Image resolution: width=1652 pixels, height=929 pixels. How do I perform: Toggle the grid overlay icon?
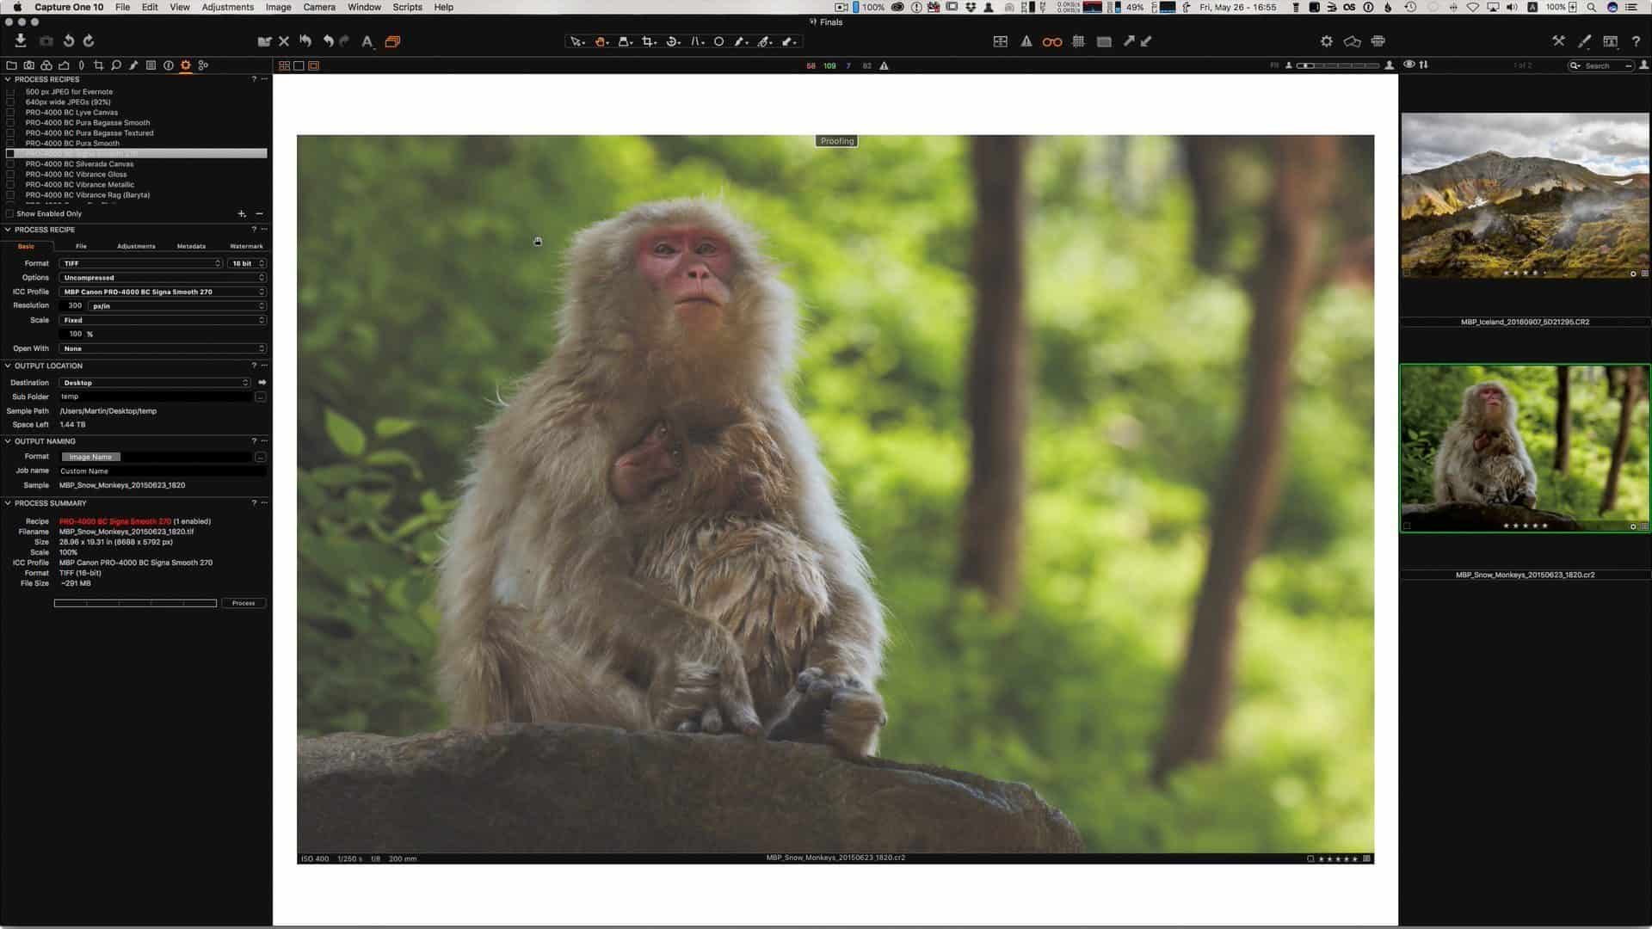(x=1078, y=41)
